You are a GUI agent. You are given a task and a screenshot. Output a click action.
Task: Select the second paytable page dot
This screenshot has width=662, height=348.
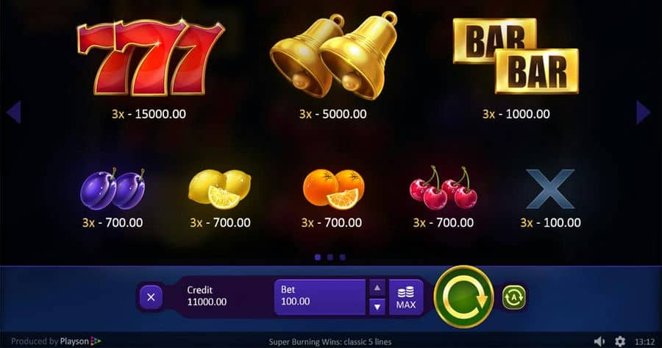pos(330,257)
